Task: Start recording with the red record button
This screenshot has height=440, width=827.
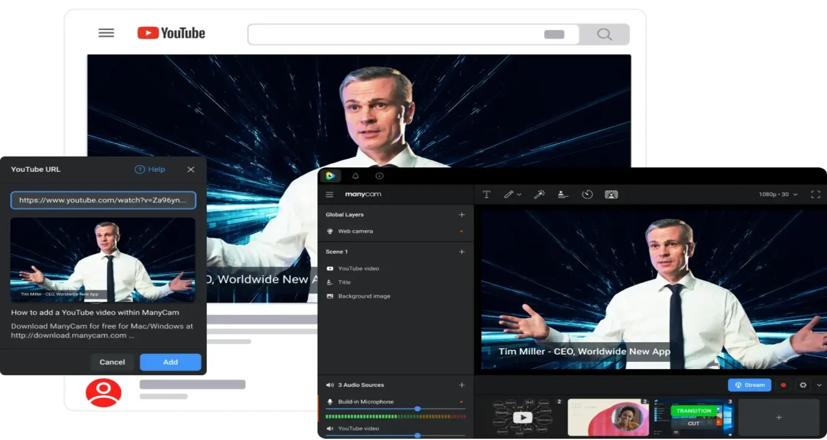Action: point(783,385)
